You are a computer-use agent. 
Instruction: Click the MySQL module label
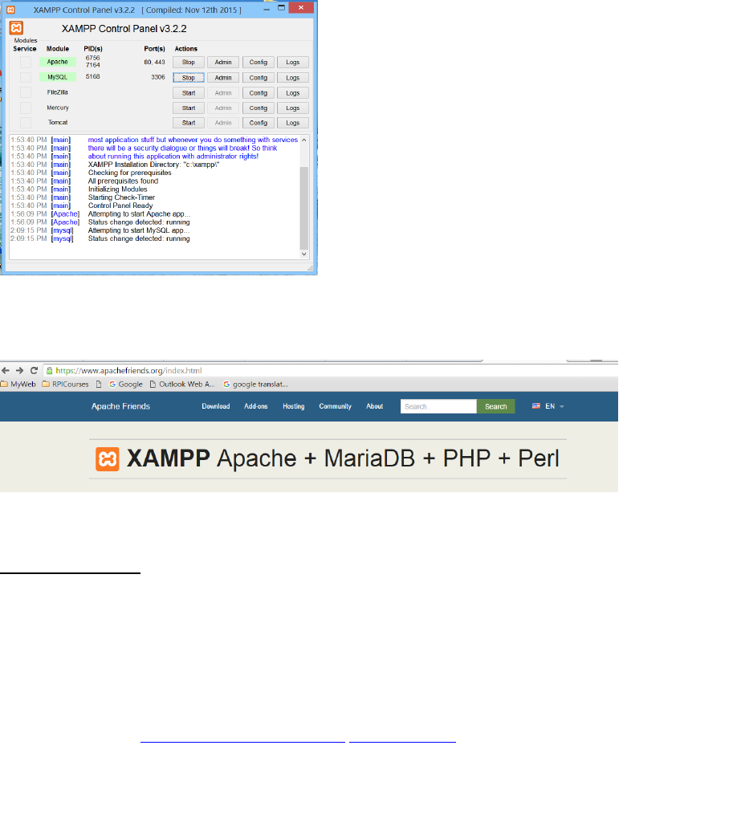(58, 77)
